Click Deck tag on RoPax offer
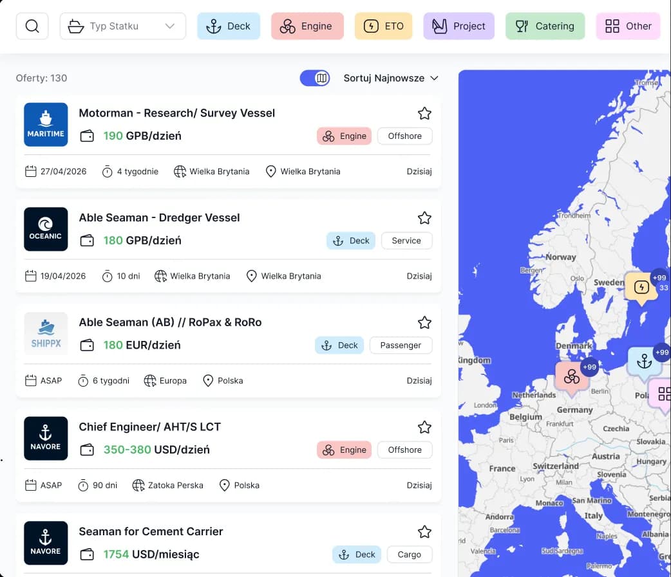Screen dimensions: 671x577 coord(339,345)
